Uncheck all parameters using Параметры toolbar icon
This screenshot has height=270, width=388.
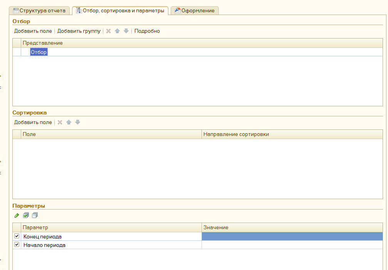[x=35, y=215]
